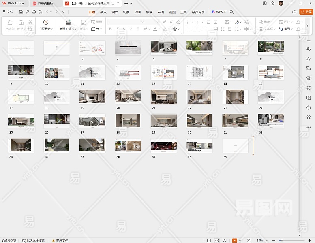Click the star icon in right sidebar
The image size is (315, 243).
309,59
